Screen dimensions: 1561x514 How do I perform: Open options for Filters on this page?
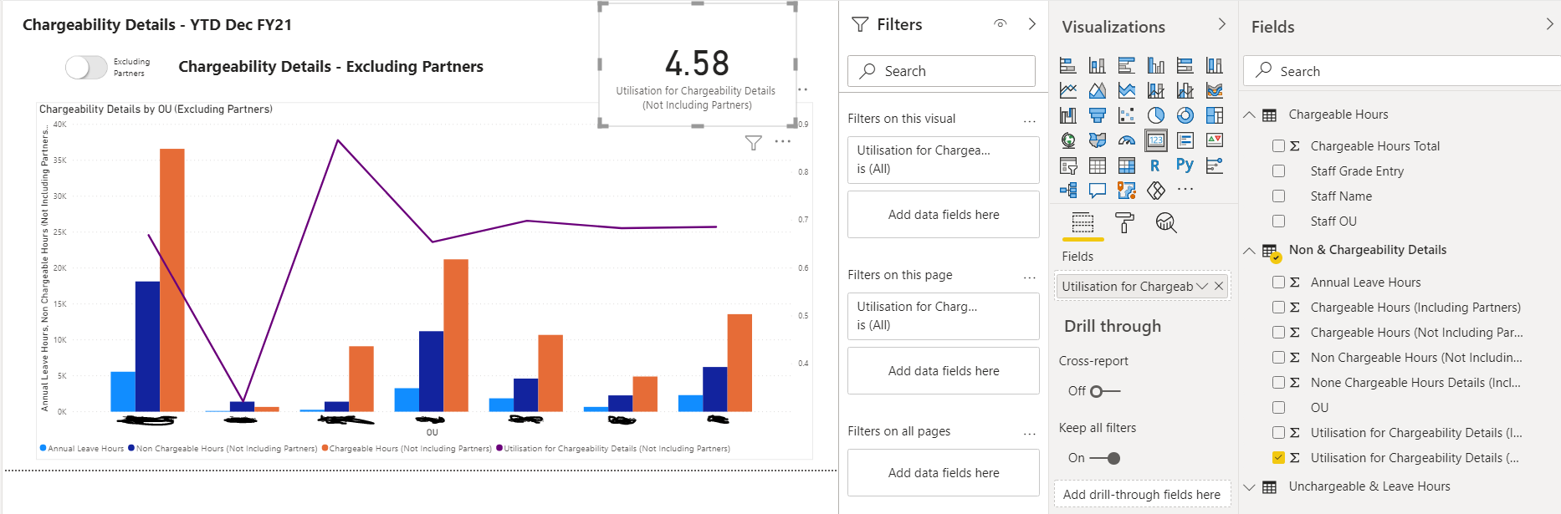pyautogui.click(x=1030, y=277)
